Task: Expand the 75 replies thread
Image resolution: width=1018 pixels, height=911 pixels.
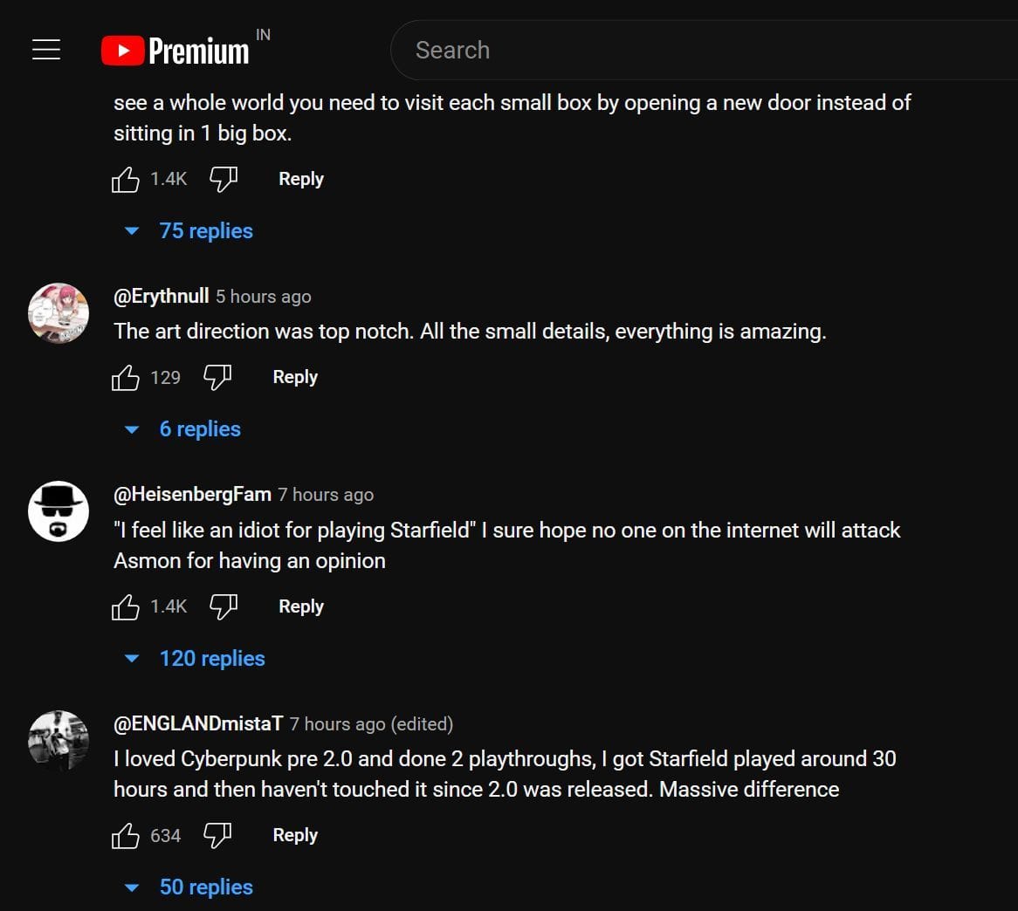Action: 206,230
